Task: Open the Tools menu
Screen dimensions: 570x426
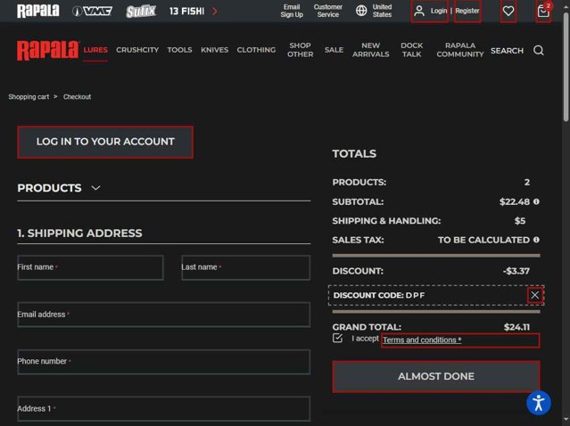Action: point(179,50)
